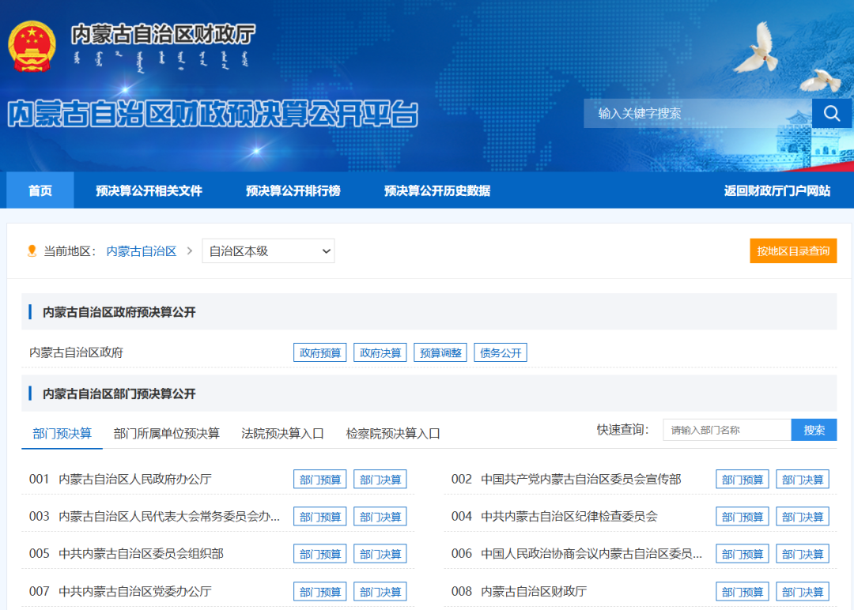Open 部门预算 for 008 财政厅

coord(743,592)
